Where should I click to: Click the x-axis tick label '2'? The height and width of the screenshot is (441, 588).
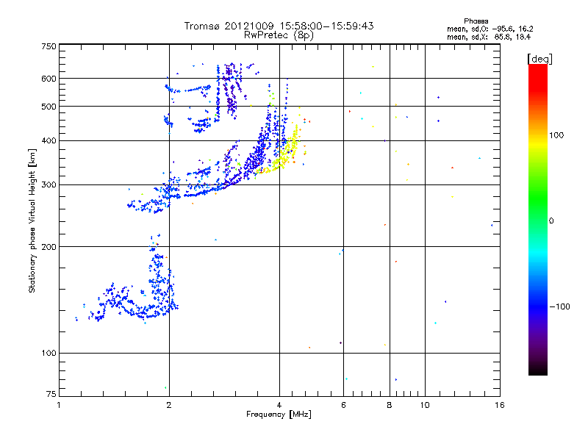coord(169,405)
